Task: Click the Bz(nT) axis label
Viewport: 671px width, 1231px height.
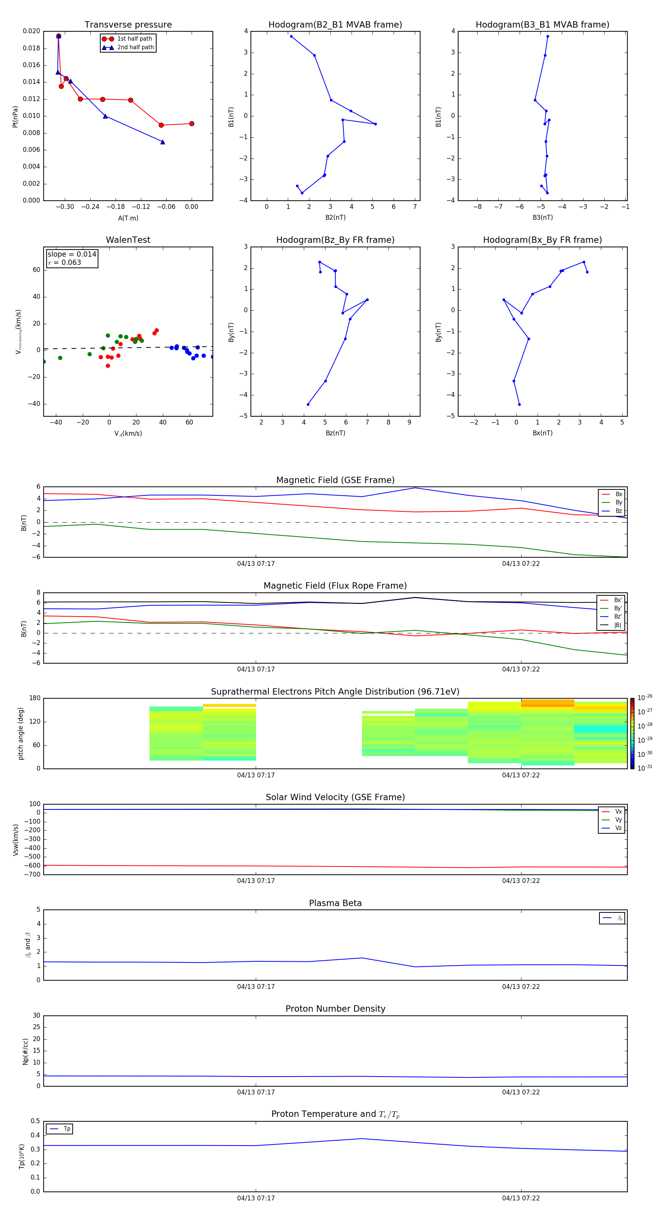Action: pyautogui.click(x=335, y=433)
